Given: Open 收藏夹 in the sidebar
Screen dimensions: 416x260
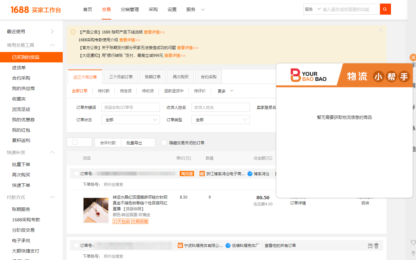Looking at the screenshot, I should click(x=19, y=99).
